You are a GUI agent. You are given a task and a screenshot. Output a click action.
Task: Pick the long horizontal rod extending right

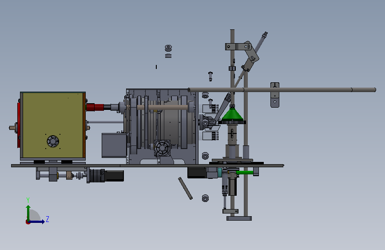point(282,90)
